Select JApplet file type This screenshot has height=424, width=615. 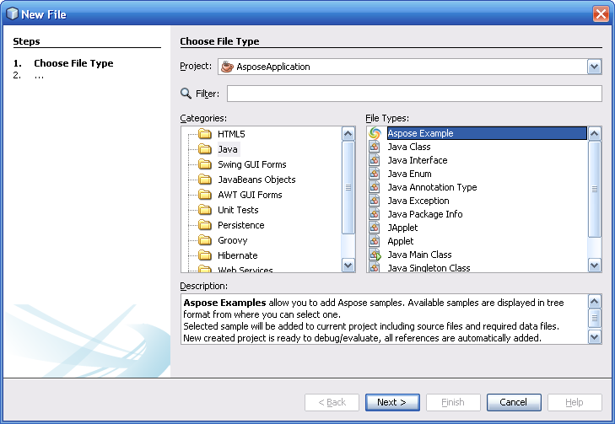[x=402, y=228]
